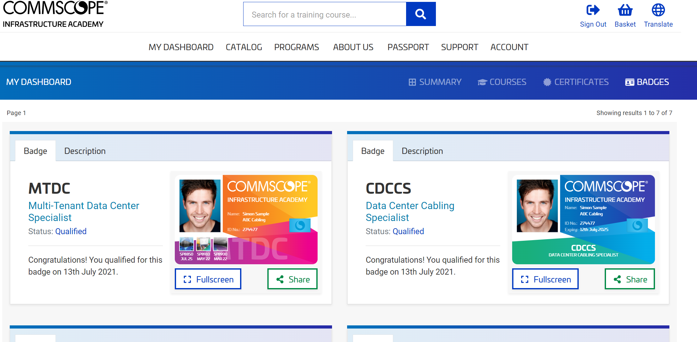Screen dimensions: 697x342
Task: Select the Badge tab on CDCCS card
Action: pyautogui.click(x=373, y=151)
